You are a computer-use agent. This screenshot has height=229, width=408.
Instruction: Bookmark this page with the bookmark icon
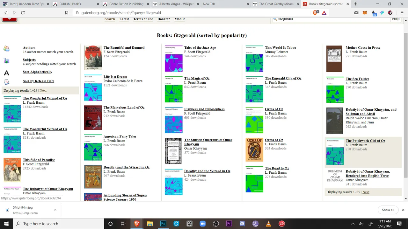click(67, 13)
